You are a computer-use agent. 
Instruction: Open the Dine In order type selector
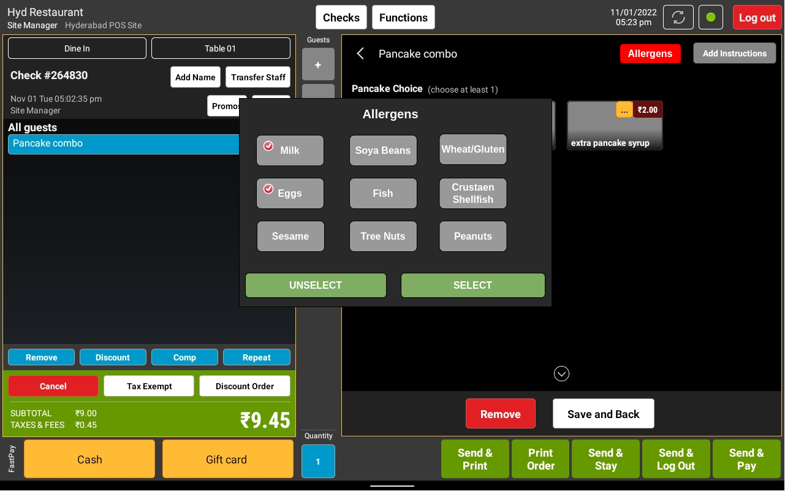point(77,48)
